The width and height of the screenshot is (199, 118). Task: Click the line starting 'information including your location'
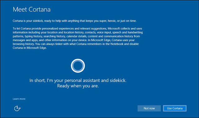(78, 33)
